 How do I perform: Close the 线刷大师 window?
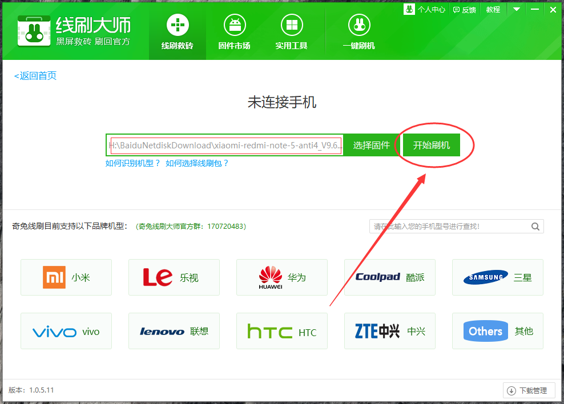coord(553,10)
